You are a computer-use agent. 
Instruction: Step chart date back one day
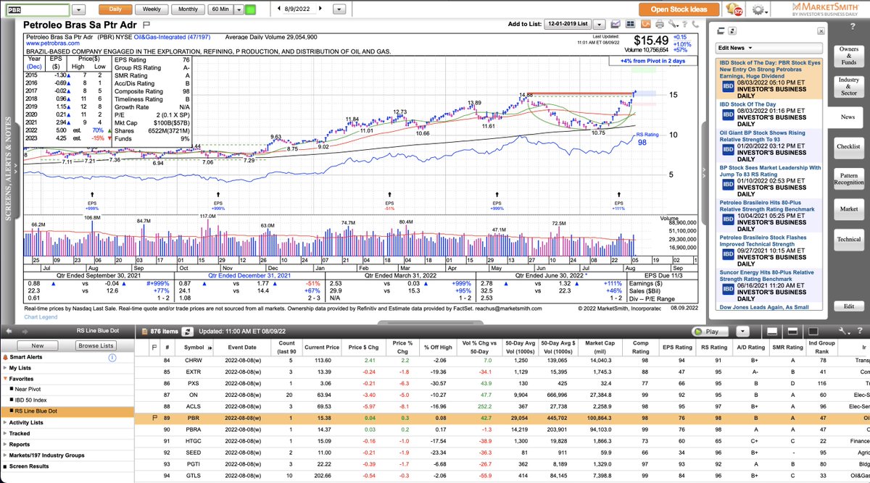point(280,9)
